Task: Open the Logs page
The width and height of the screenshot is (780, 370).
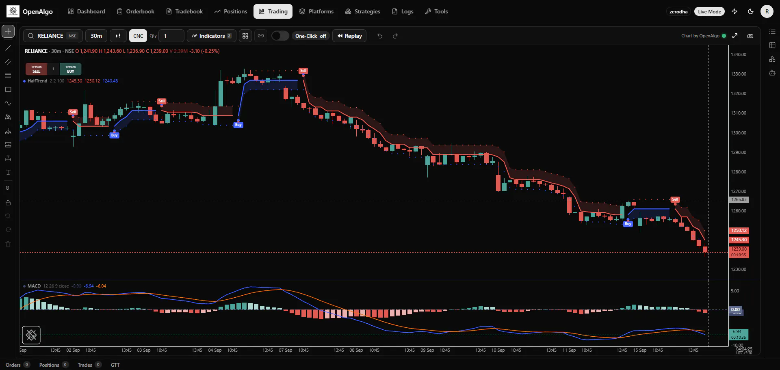Action: (x=403, y=11)
